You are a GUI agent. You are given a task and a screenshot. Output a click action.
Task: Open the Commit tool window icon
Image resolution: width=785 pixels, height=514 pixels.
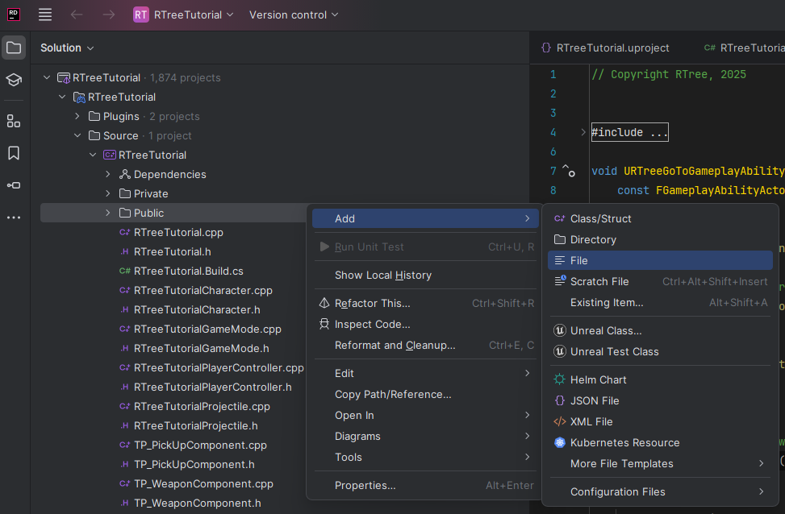tap(14, 185)
